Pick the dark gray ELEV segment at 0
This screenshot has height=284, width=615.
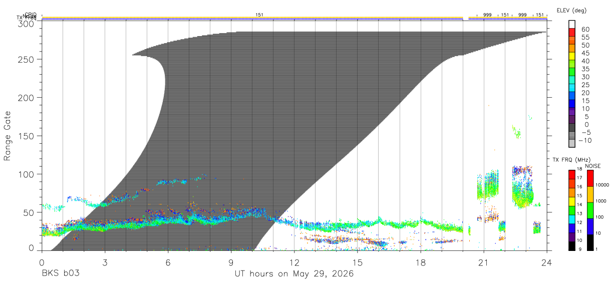coord(572,127)
